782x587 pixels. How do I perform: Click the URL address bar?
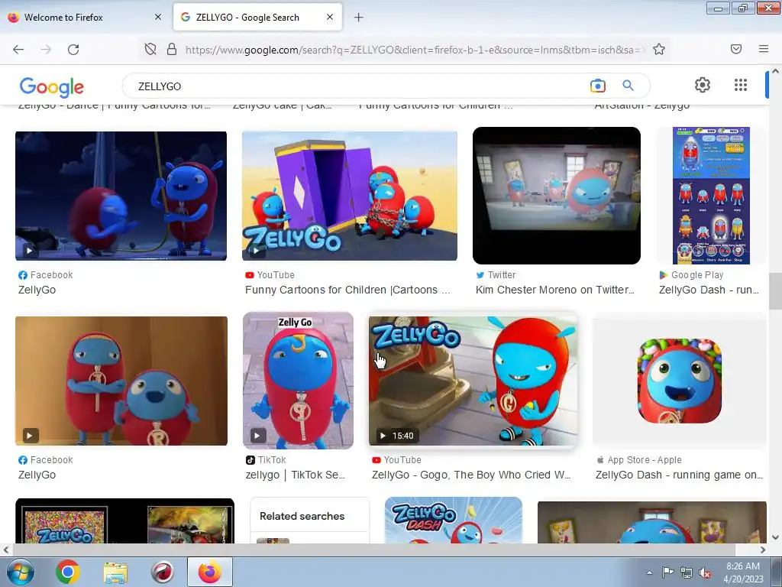[414, 50]
